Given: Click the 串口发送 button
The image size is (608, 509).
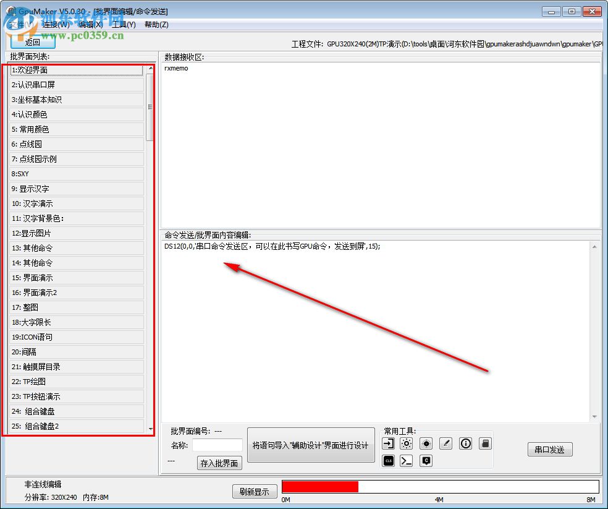Looking at the screenshot, I should click(x=549, y=450).
